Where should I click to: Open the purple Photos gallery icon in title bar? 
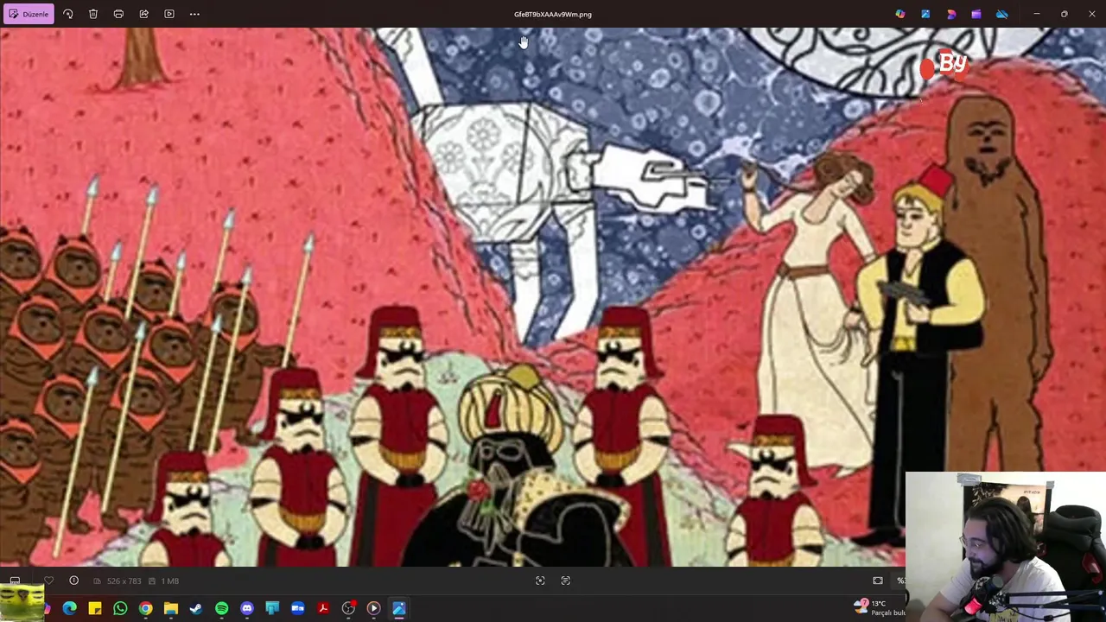click(976, 14)
